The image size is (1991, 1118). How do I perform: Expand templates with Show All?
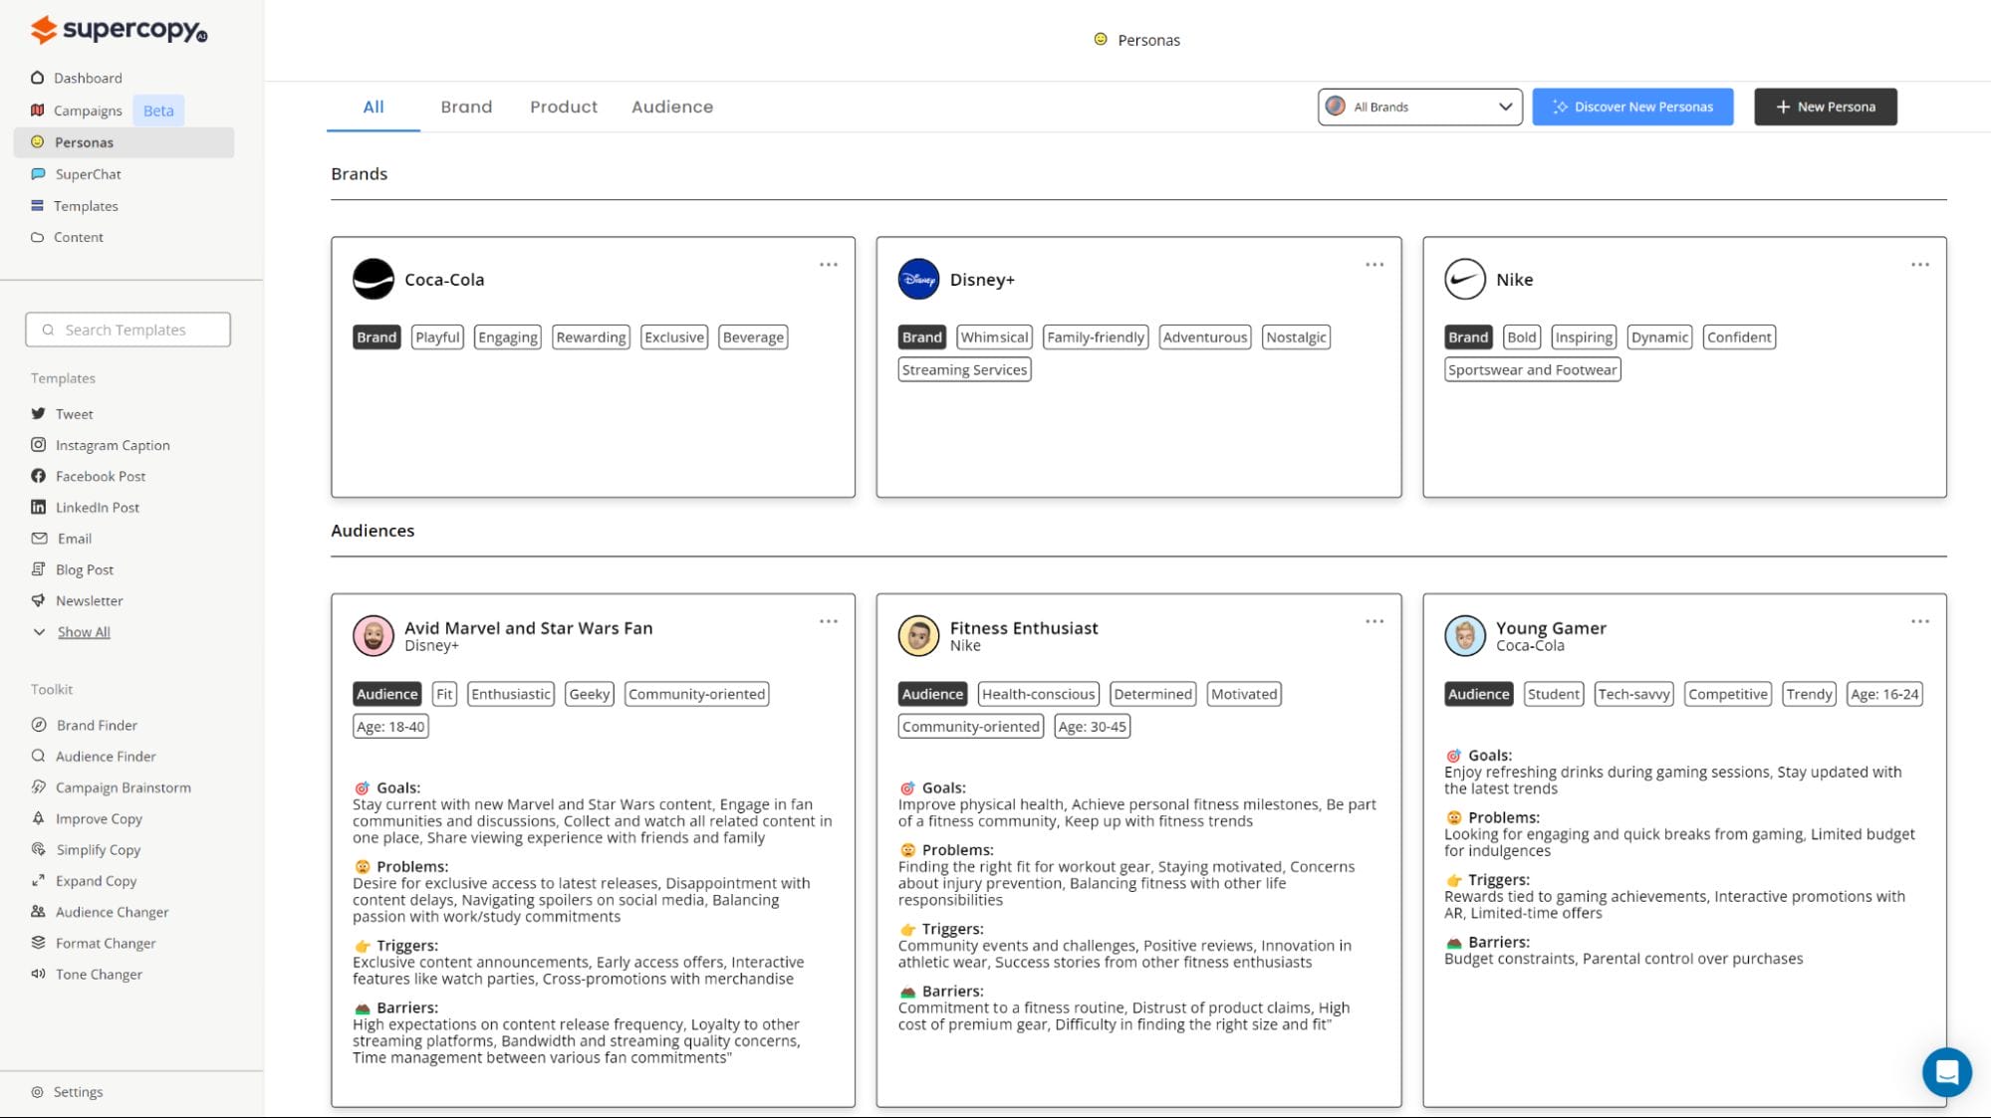(83, 632)
